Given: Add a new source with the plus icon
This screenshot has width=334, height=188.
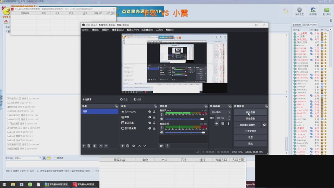Looking at the screenshot, I should [122, 146].
